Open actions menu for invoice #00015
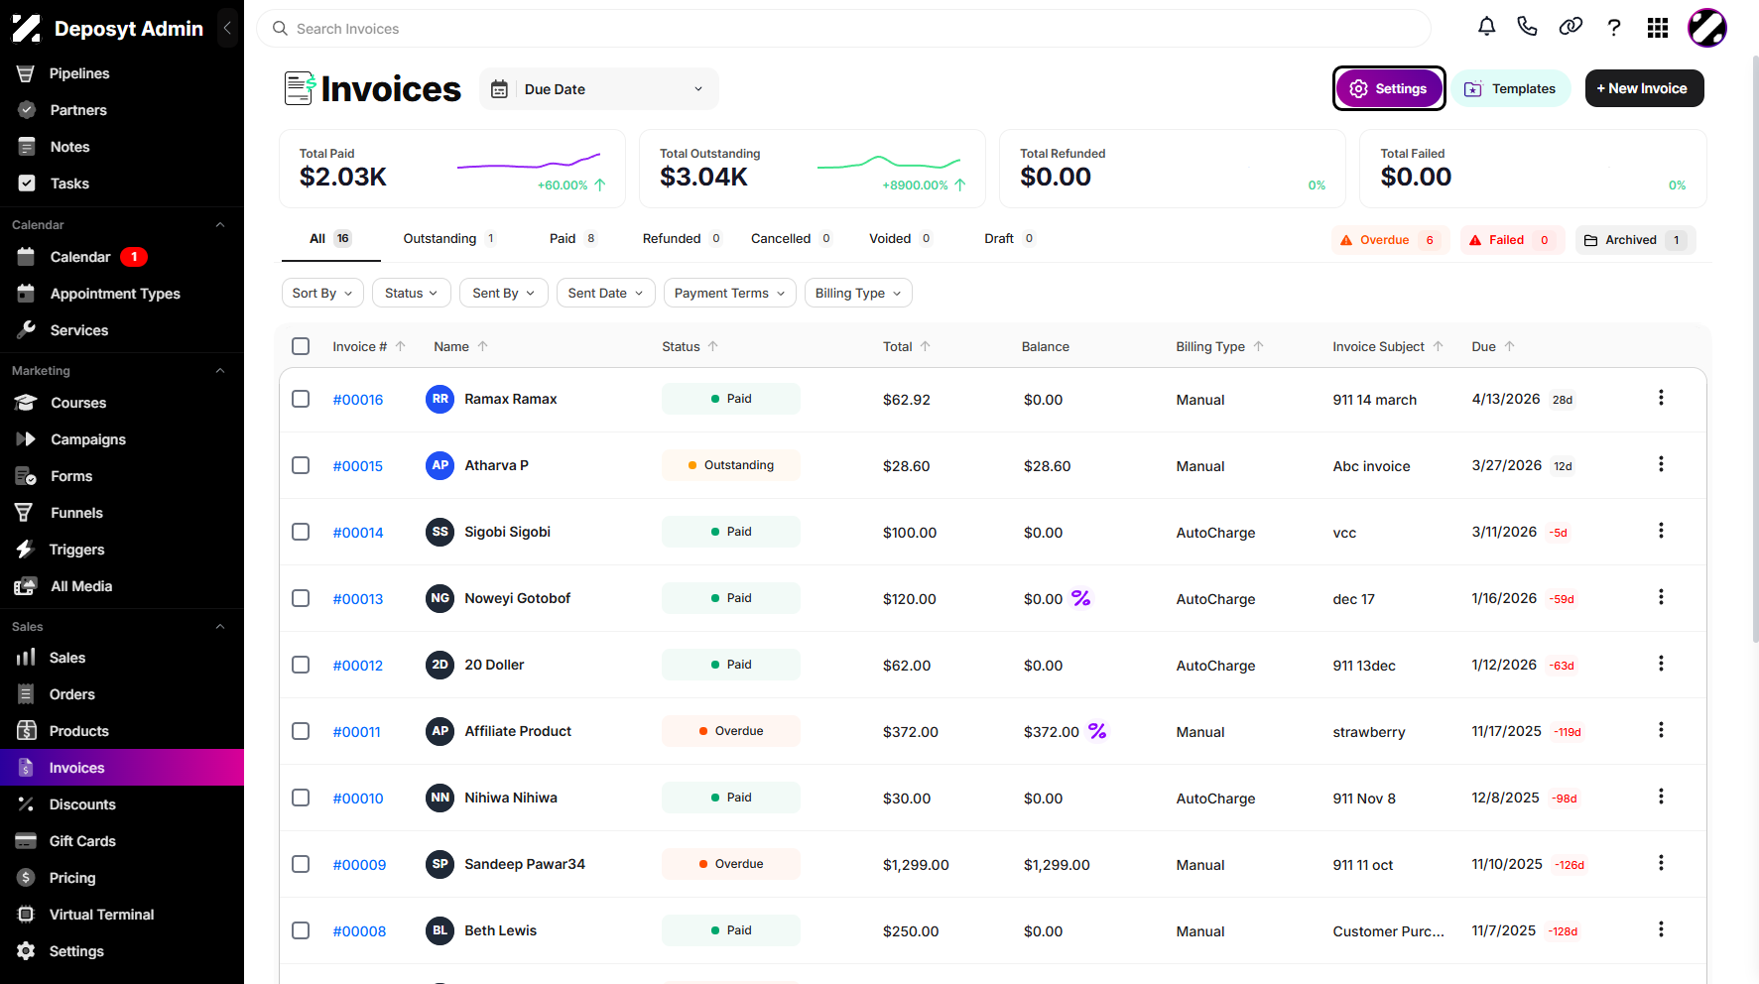 pos(1661,464)
